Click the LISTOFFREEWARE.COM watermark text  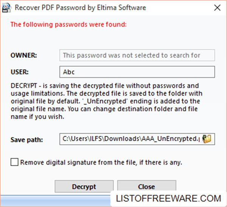click(169, 198)
